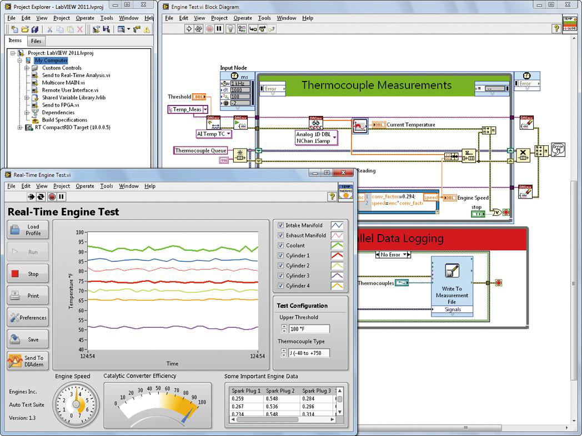
Task: Click the Cylinder 1 plot color swatch
Action: (337, 256)
